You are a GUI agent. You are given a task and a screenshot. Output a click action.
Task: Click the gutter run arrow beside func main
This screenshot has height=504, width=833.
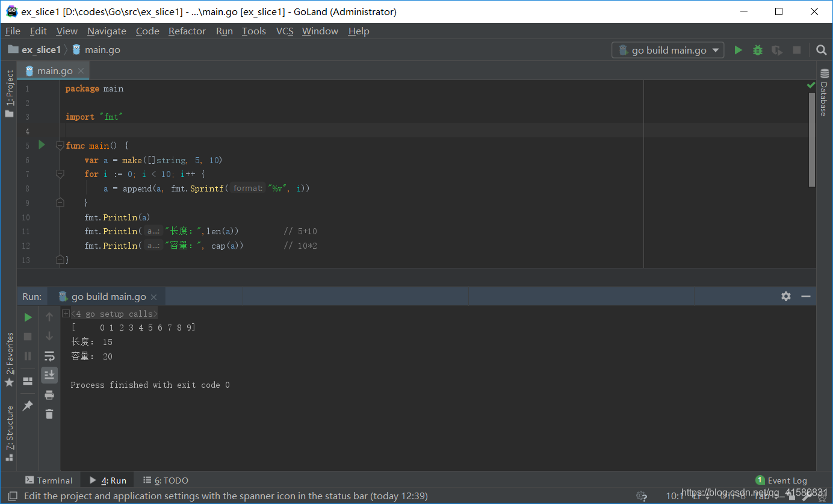[42, 145]
